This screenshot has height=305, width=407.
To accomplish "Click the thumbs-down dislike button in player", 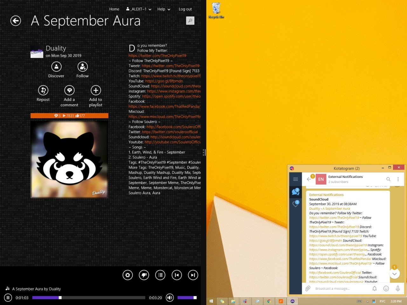I will tap(144, 275).
